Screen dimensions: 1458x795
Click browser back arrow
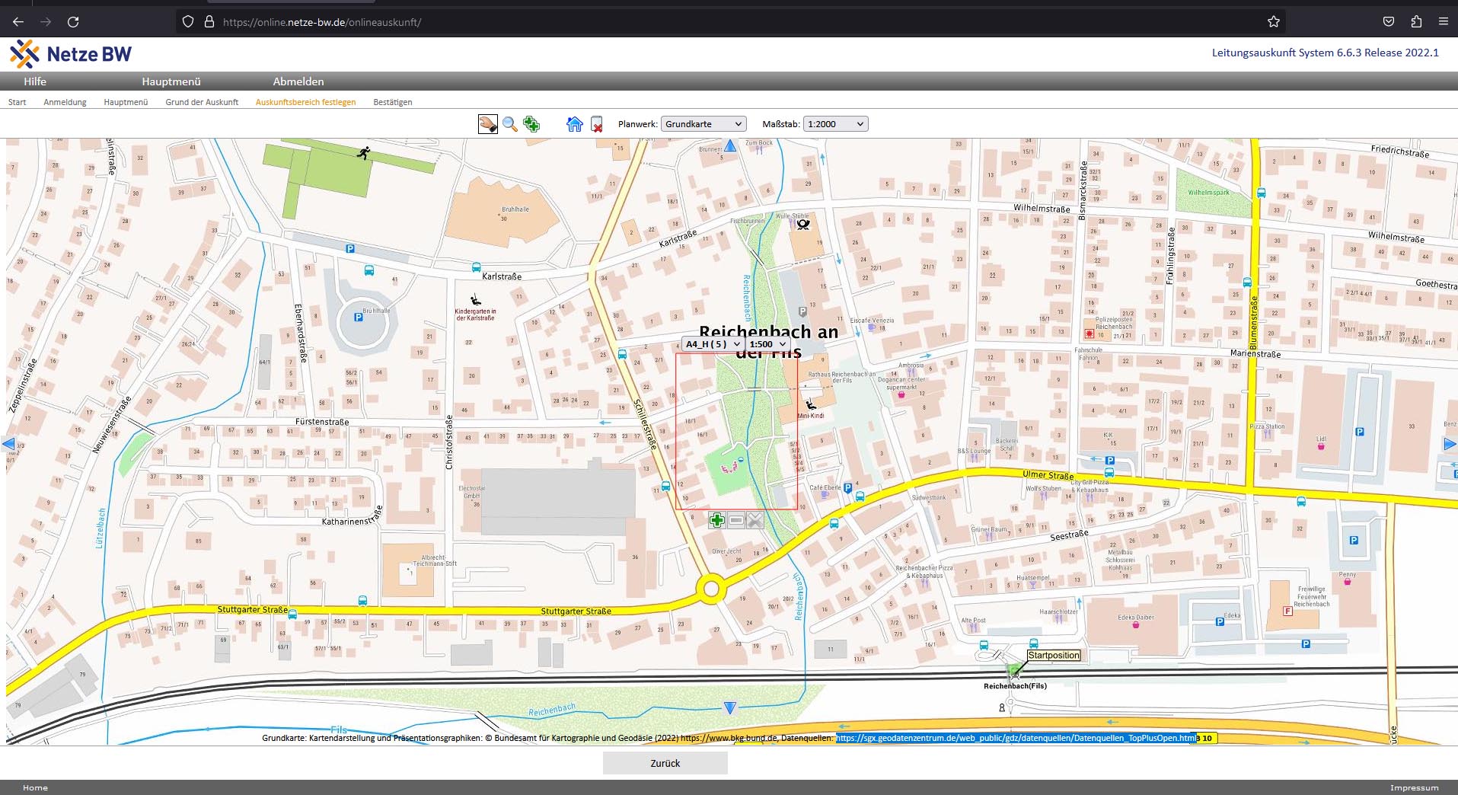(18, 21)
